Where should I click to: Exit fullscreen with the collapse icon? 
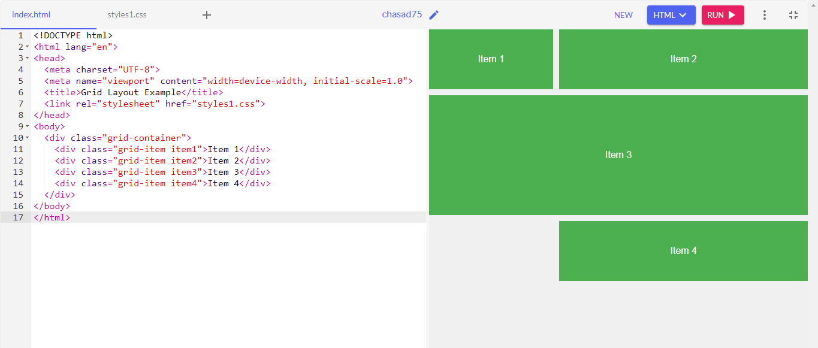point(793,15)
